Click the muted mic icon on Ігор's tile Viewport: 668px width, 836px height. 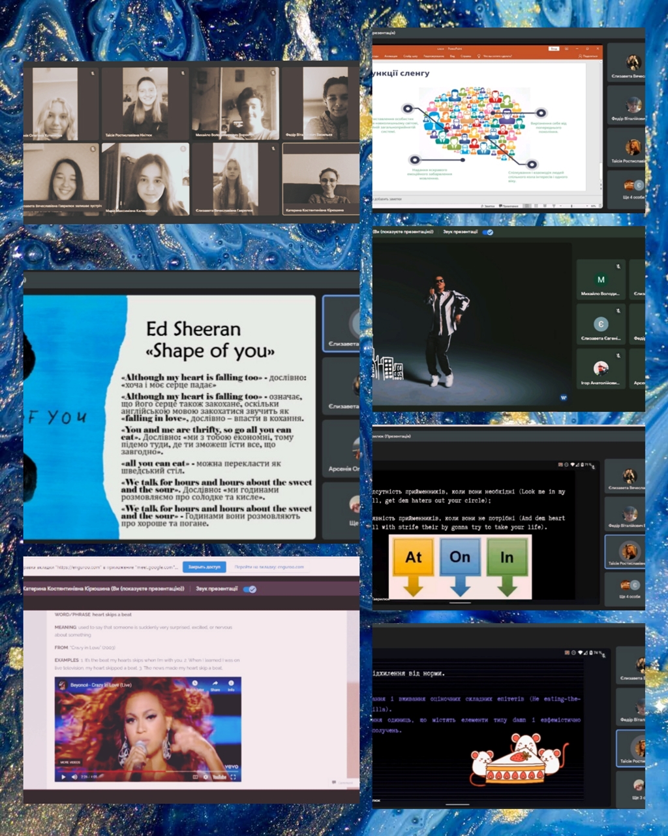pyautogui.click(x=618, y=355)
